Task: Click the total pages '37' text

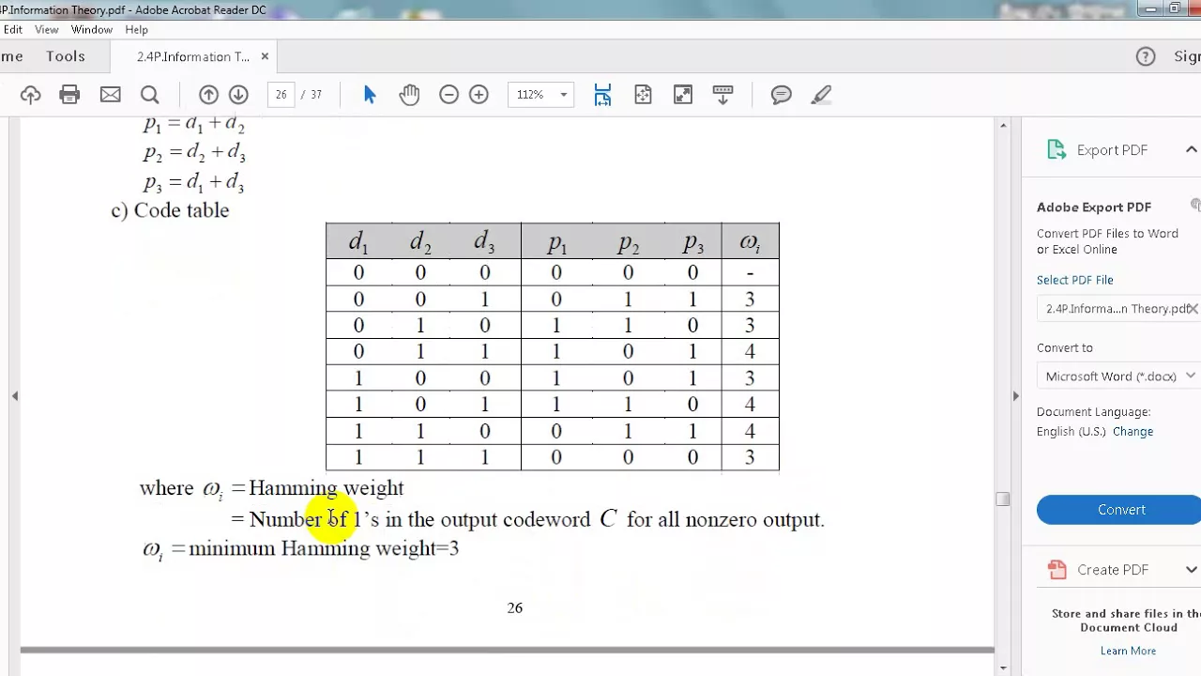Action: (316, 95)
